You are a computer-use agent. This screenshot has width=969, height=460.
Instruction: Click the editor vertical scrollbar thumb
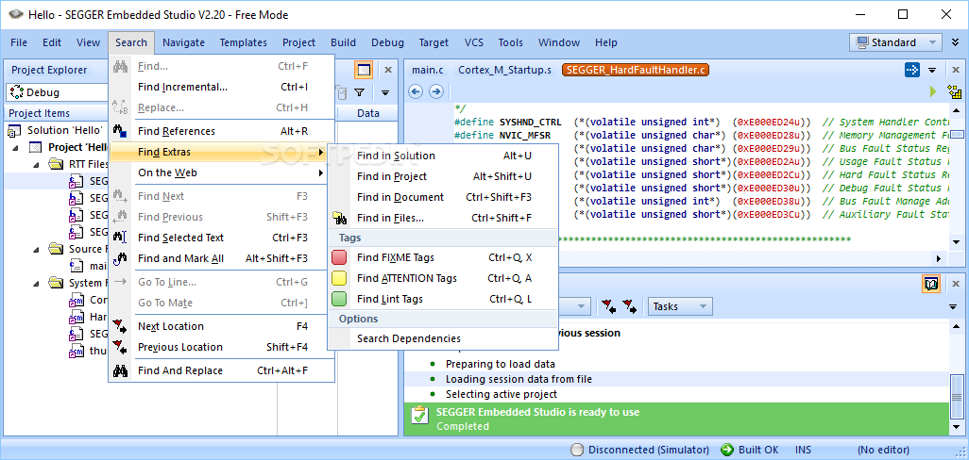tap(957, 135)
